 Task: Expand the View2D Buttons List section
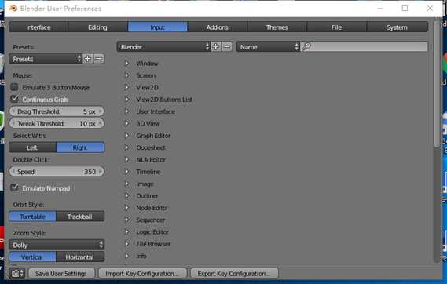click(x=126, y=100)
